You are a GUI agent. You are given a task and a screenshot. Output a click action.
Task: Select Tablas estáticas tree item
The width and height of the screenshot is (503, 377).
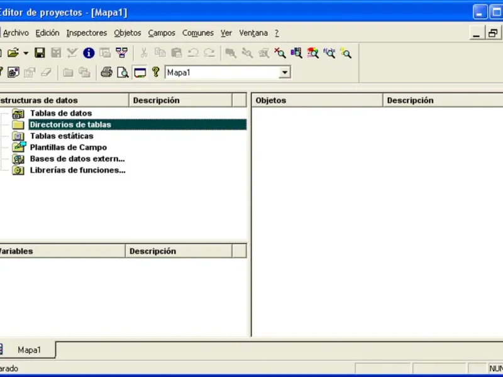[62, 136]
